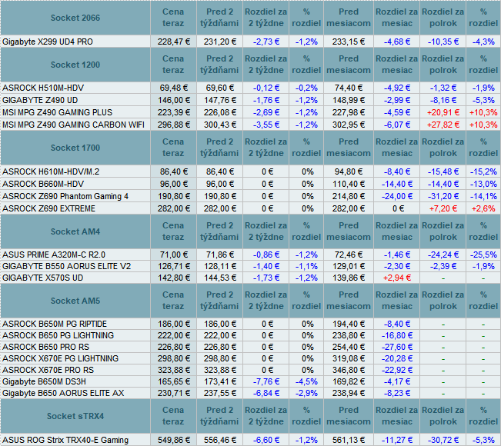Select 'ASUS ROG Strix TRX40-E Gaming'

coord(65,441)
